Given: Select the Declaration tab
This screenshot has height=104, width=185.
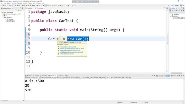Looking at the screenshot, I should [x=44, y=76].
